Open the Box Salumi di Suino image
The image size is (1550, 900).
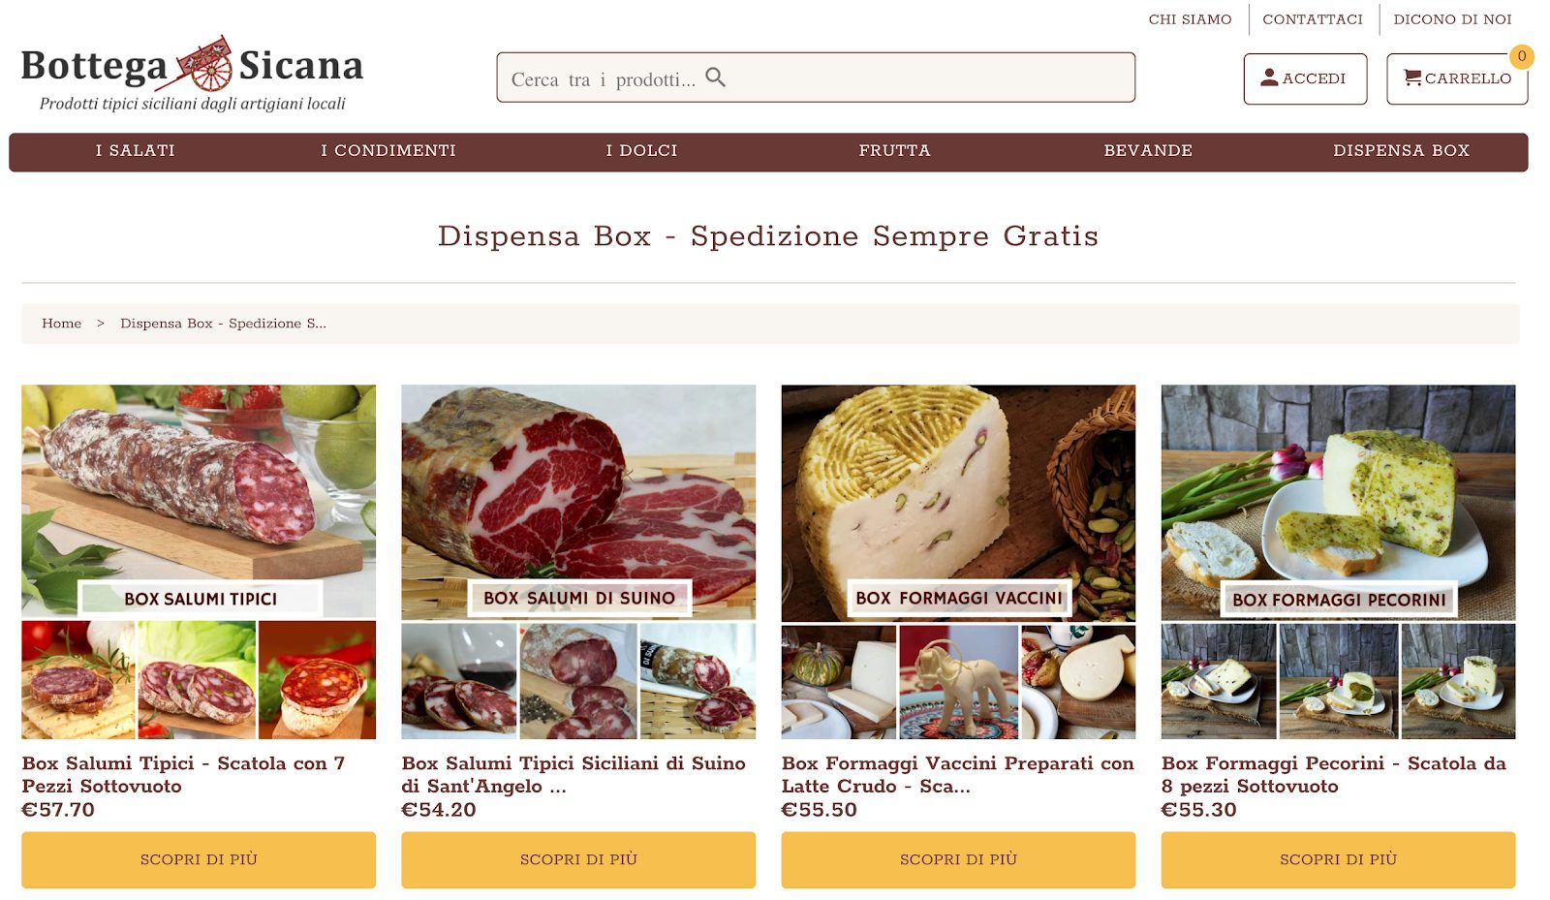click(x=578, y=562)
